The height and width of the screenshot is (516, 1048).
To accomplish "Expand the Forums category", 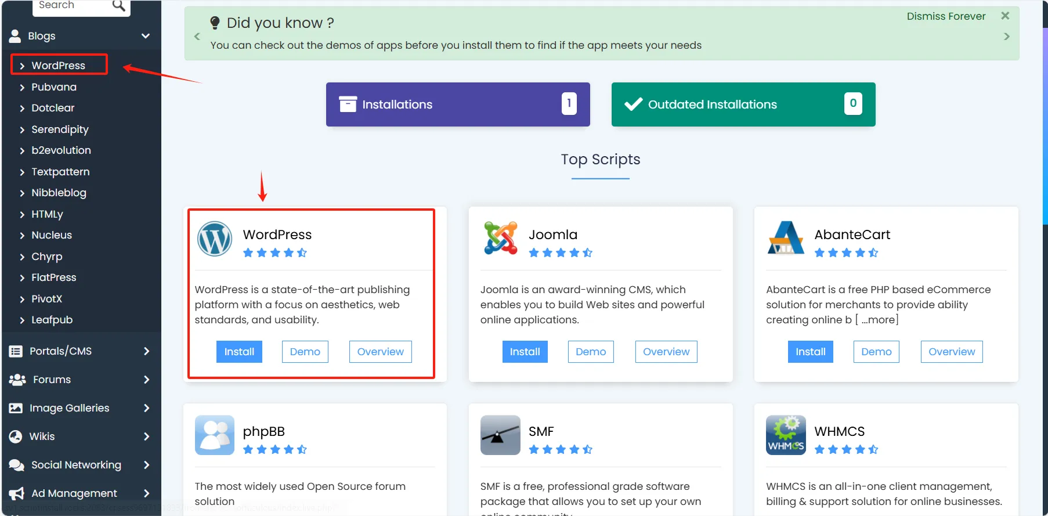I will [146, 380].
